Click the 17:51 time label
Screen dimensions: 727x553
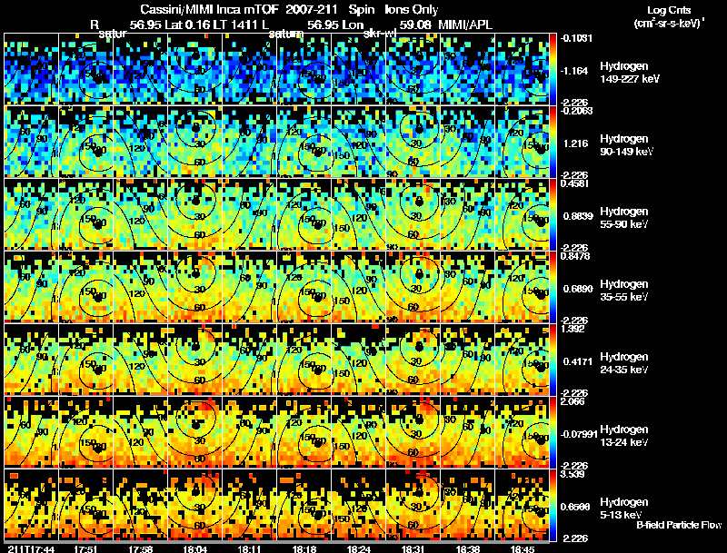[x=85, y=548]
